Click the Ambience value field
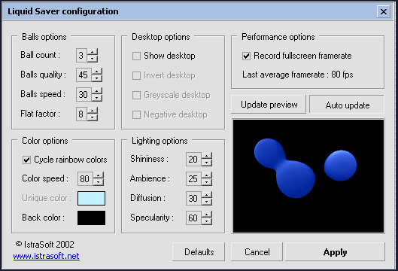This screenshot has height=271, width=398. (x=193, y=179)
